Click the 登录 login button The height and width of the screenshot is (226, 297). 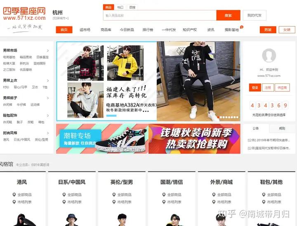pos(255,88)
